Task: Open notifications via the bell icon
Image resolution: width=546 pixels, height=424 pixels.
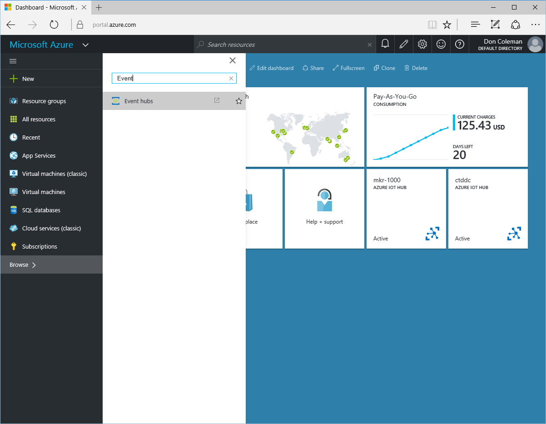Action: (x=385, y=44)
